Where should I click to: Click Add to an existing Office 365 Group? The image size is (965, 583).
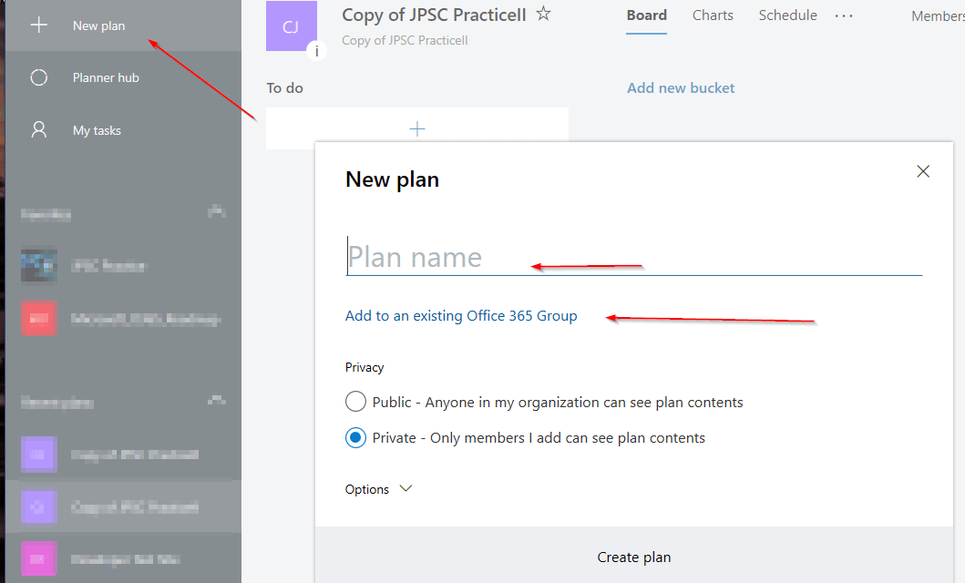461,315
